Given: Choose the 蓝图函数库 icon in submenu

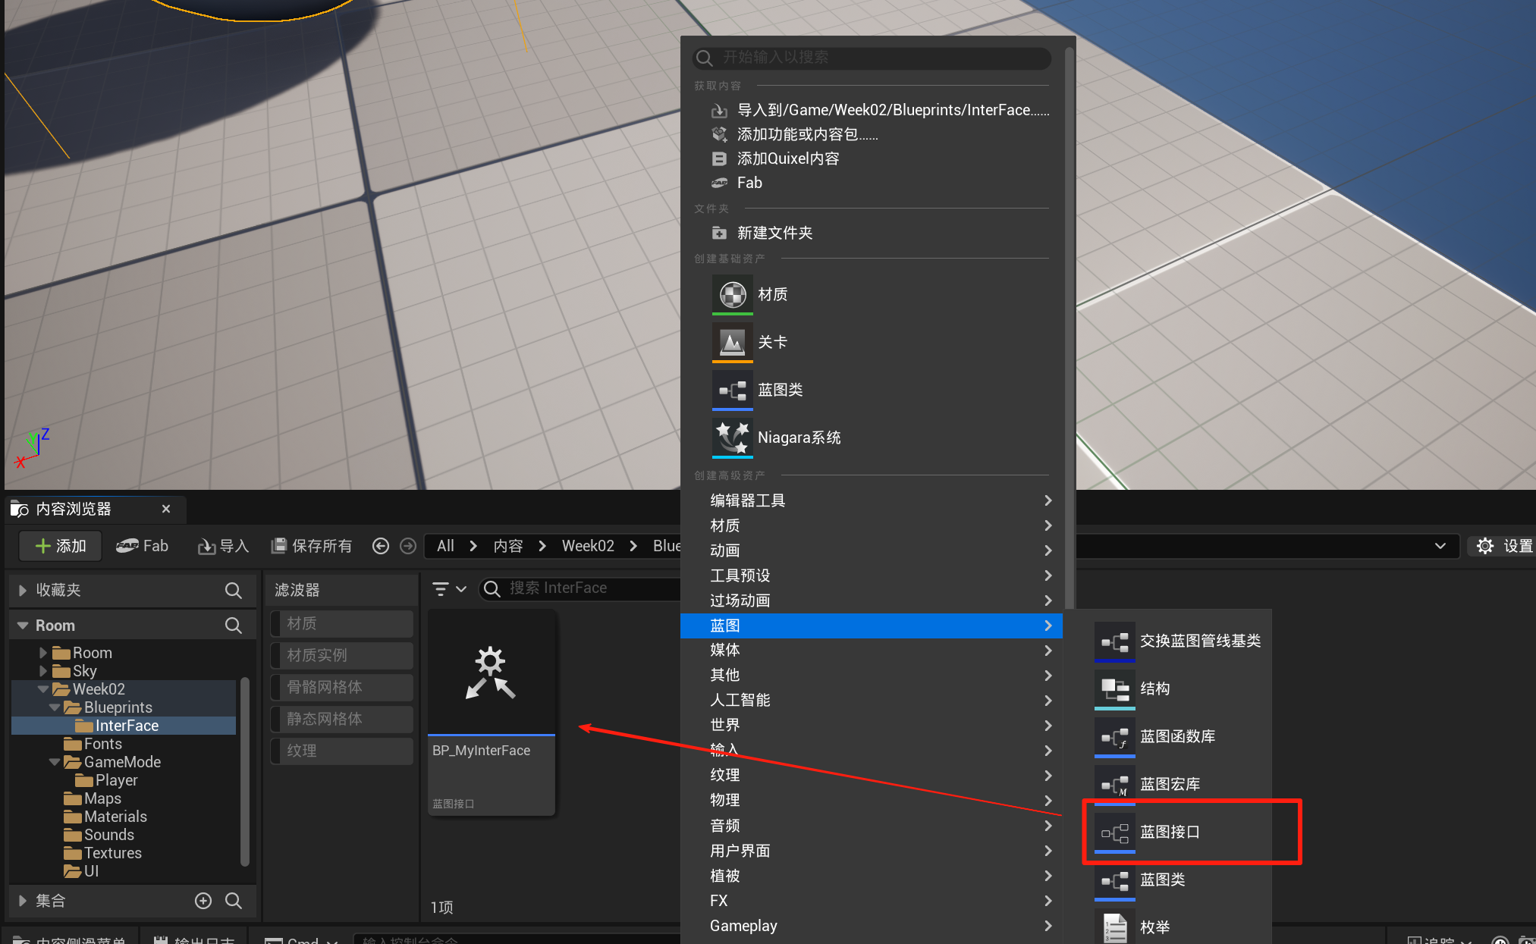Looking at the screenshot, I should point(1114,737).
